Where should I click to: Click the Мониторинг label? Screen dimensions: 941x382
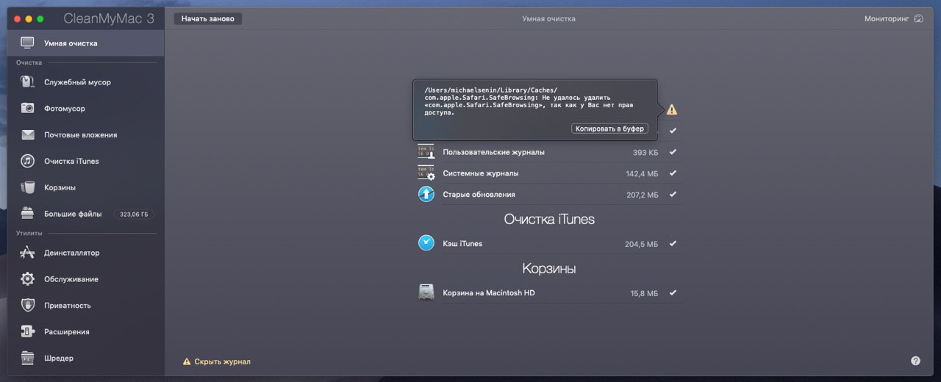[887, 18]
